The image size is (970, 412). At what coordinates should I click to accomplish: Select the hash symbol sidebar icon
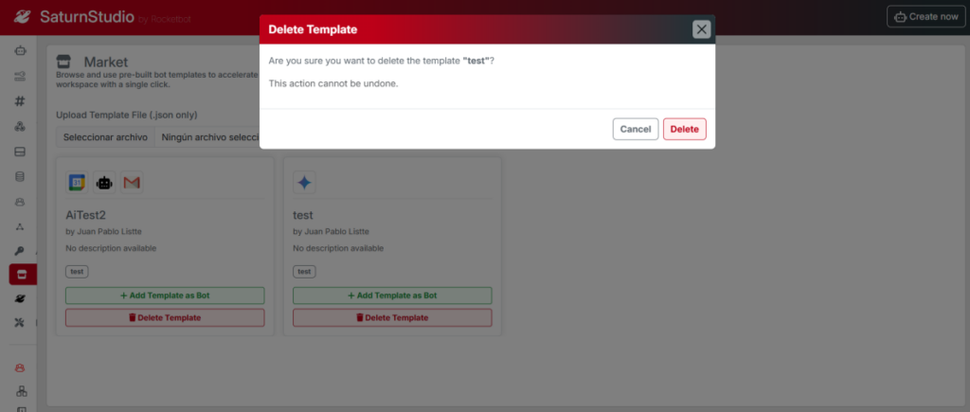pyautogui.click(x=21, y=100)
